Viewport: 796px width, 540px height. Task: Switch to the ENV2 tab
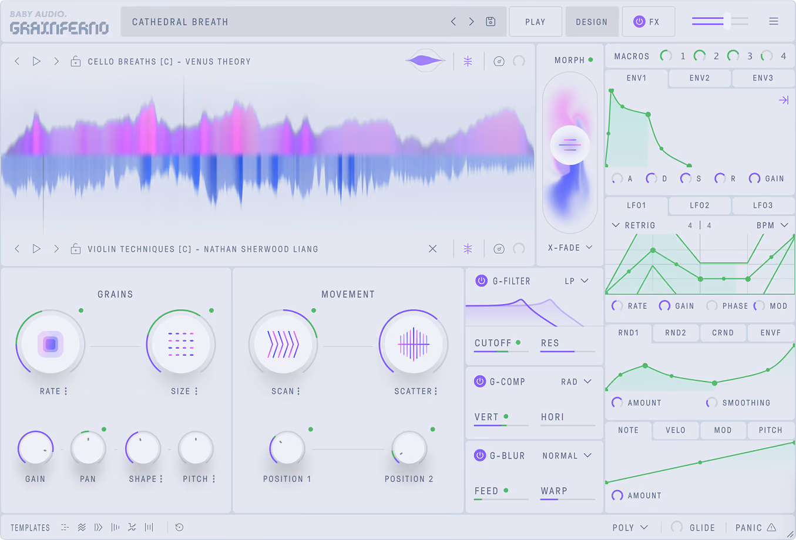tap(700, 78)
